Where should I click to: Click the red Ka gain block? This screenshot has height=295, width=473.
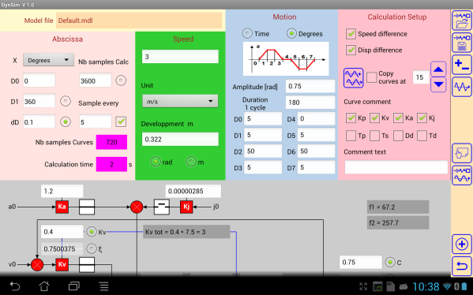click(62, 207)
